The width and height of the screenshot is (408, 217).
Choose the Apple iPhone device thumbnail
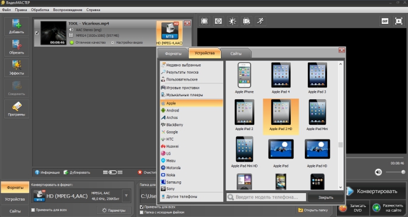[x=244, y=78]
